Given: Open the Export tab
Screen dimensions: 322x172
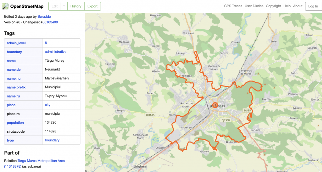Looking at the screenshot, I should [x=92, y=6].
